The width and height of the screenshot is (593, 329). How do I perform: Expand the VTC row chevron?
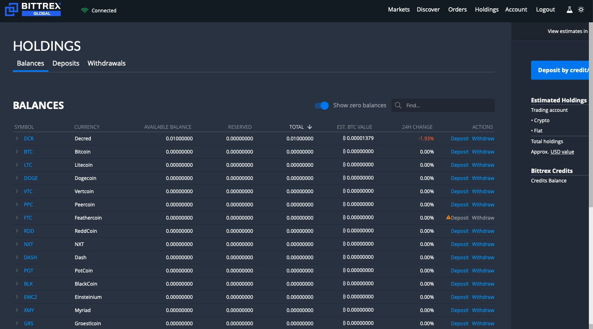[x=17, y=191]
